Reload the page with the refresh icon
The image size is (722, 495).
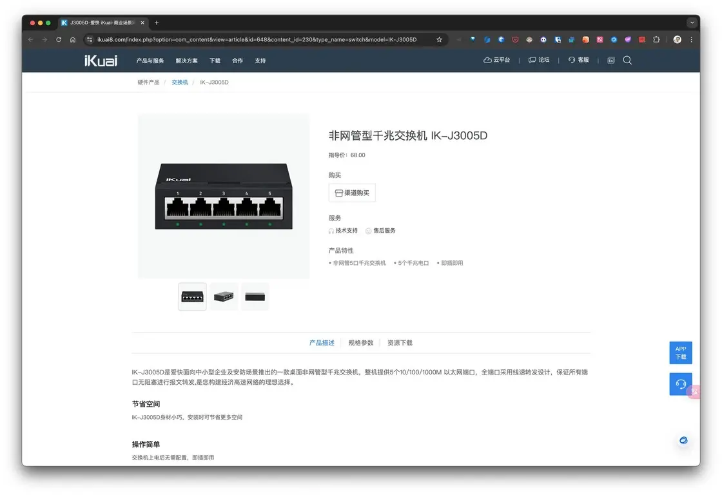tap(59, 39)
